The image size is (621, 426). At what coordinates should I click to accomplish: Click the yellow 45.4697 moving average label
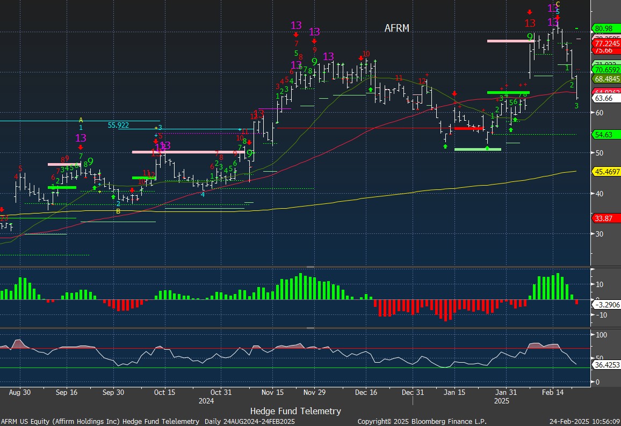point(606,172)
